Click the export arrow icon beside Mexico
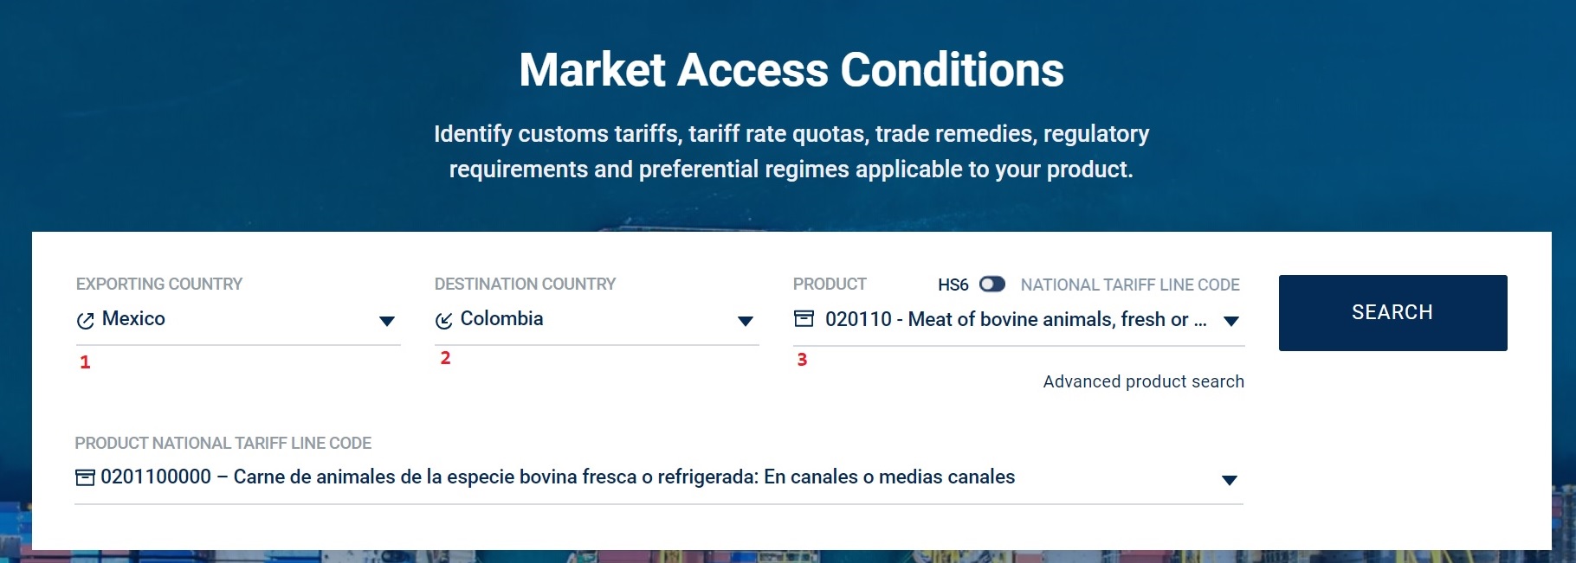This screenshot has width=1576, height=563. (85, 321)
